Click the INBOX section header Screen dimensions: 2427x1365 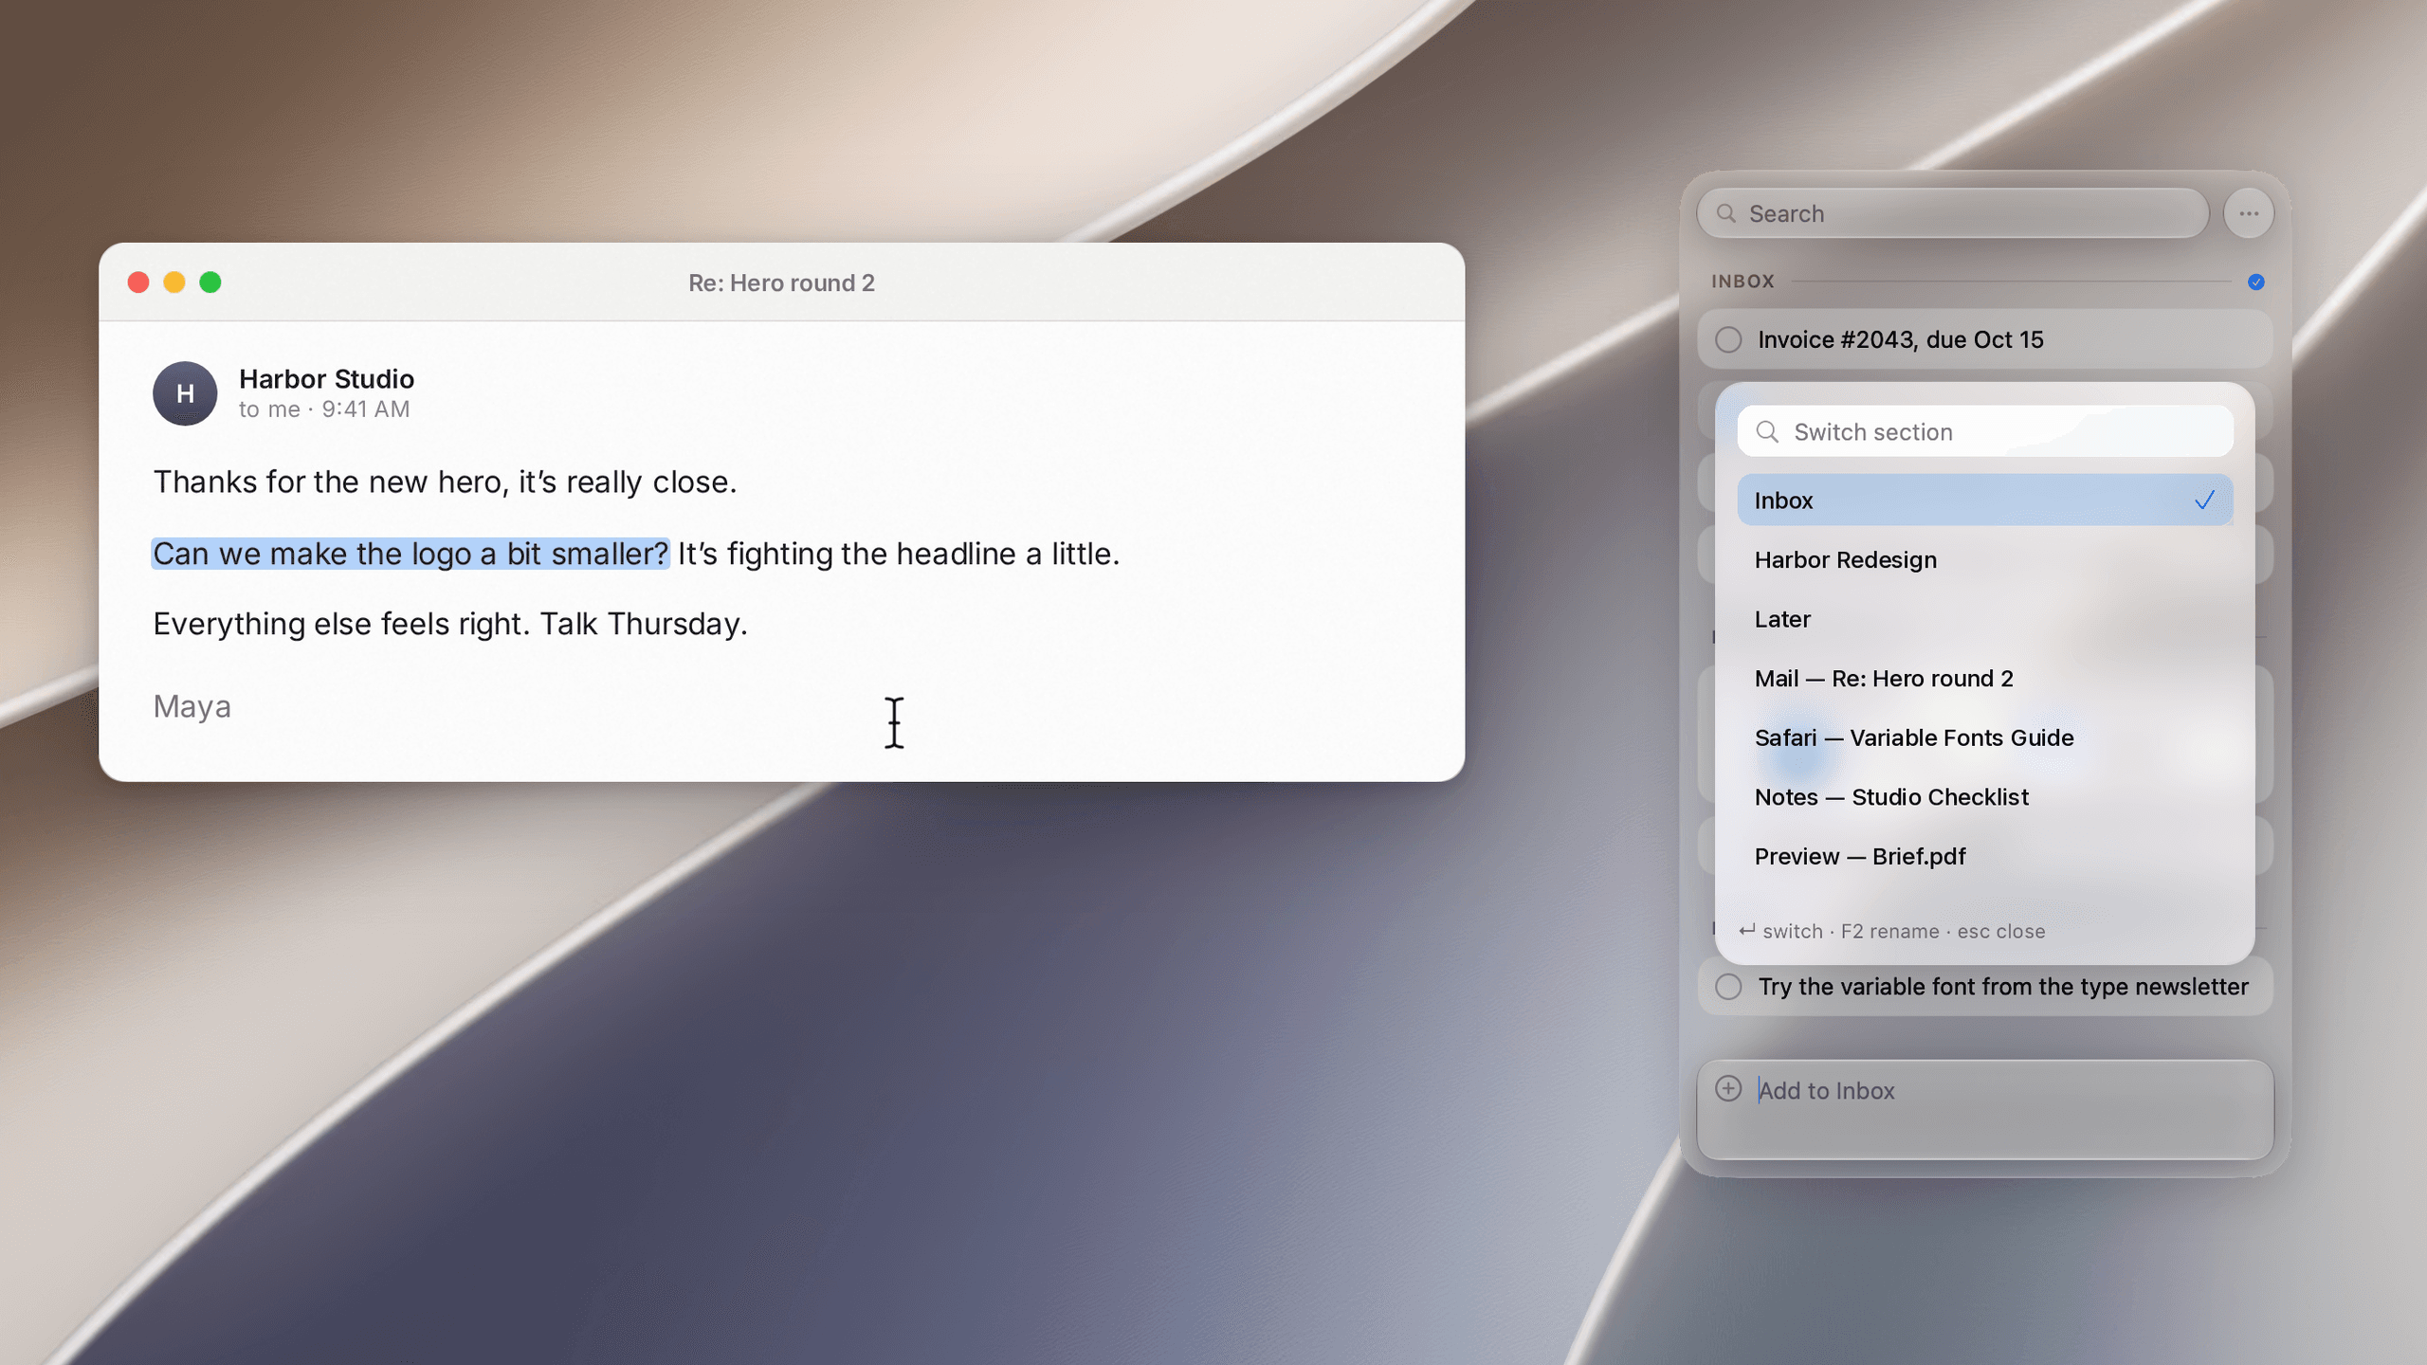(x=1743, y=282)
